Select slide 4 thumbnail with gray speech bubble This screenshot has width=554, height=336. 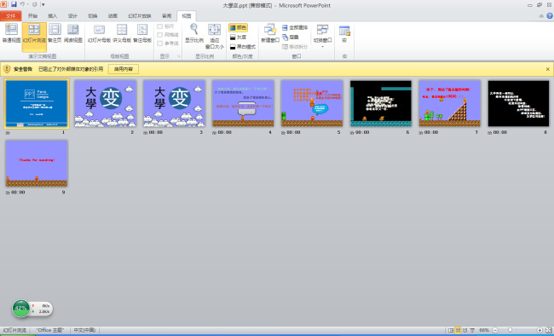coord(243,103)
